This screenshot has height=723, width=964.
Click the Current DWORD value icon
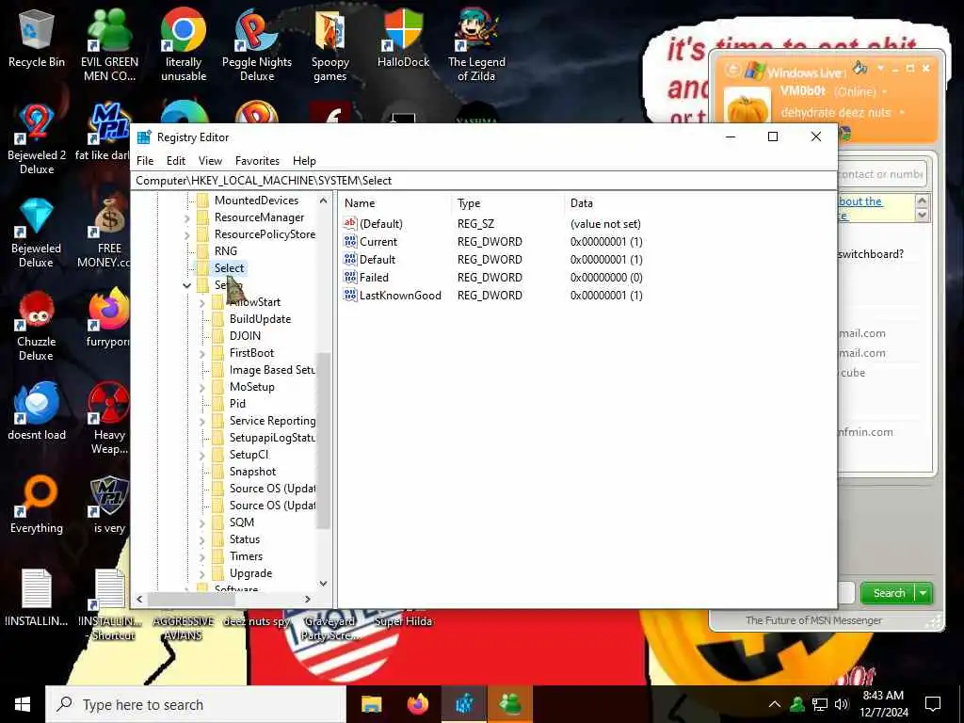click(350, 242)
